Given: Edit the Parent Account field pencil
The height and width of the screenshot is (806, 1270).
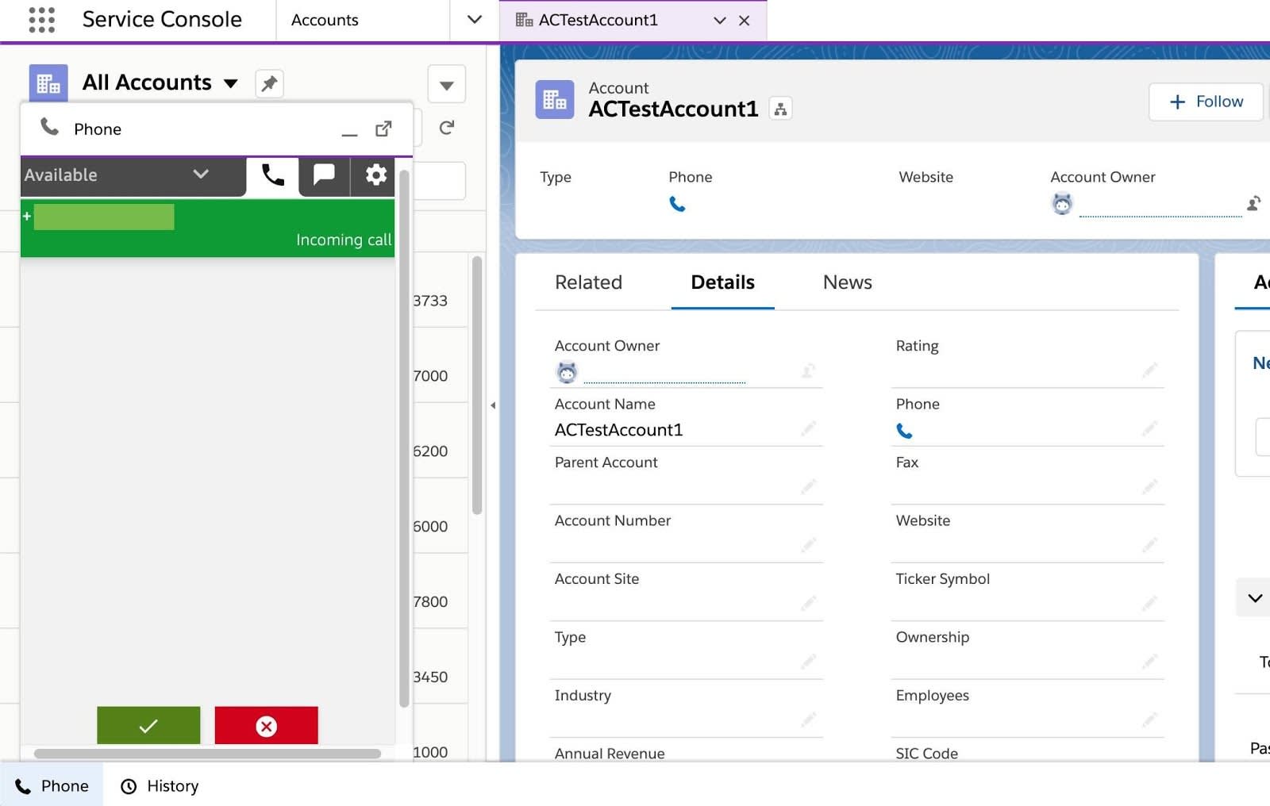Looking at the screenshot, I should tap(808, 487).
